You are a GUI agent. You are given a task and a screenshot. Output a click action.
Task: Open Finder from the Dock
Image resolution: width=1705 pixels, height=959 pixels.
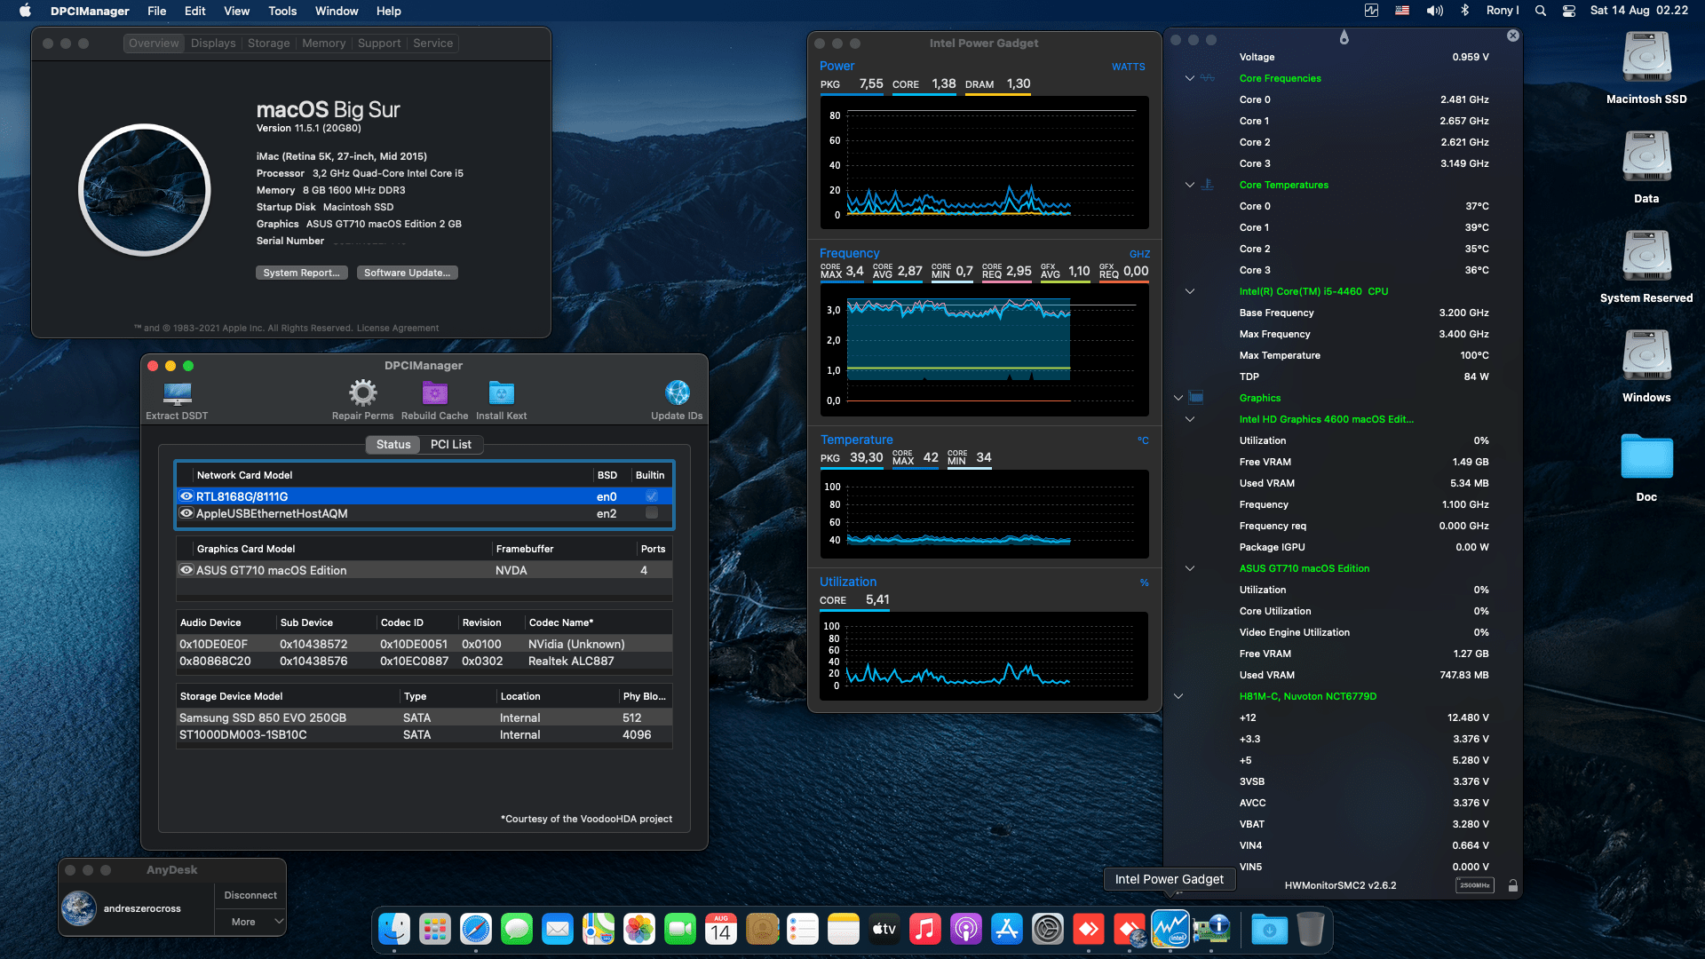[x=394, y=930]
